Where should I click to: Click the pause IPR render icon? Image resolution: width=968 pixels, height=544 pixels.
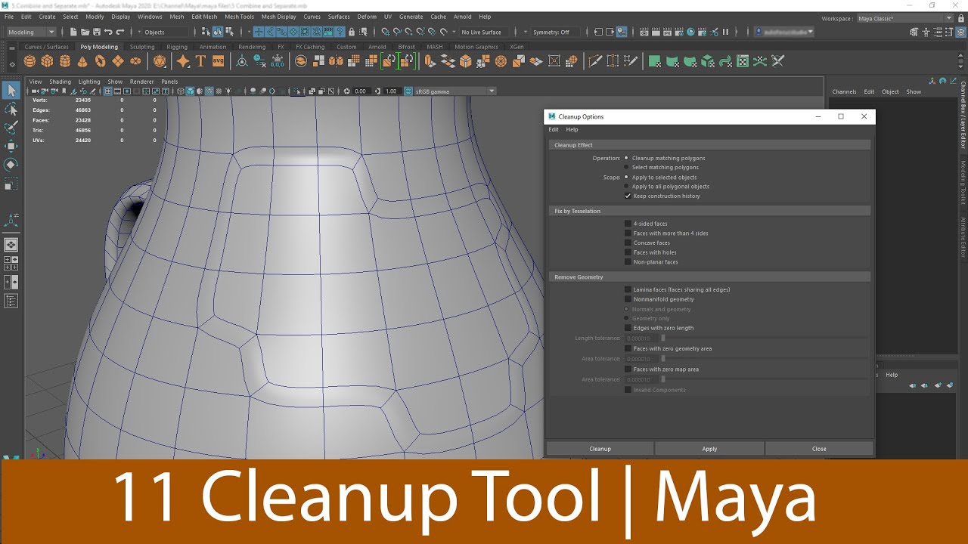coord(725,32)
